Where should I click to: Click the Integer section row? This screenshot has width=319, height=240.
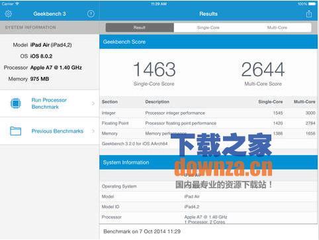pyautogui.click(x=208, y=113)
